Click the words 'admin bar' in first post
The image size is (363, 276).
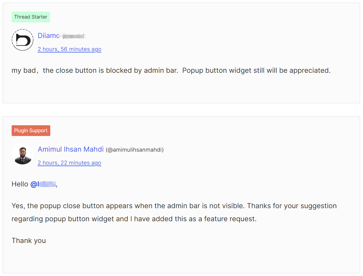pyautogui.click(x=161, y=70)
